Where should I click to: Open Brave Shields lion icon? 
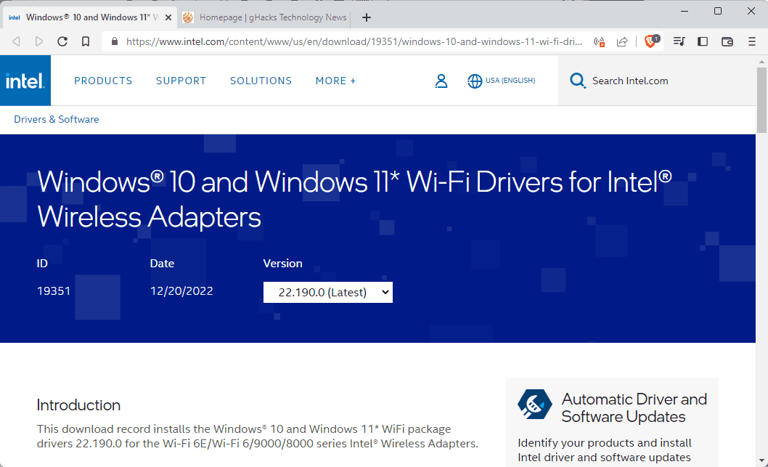click(651, 41)
